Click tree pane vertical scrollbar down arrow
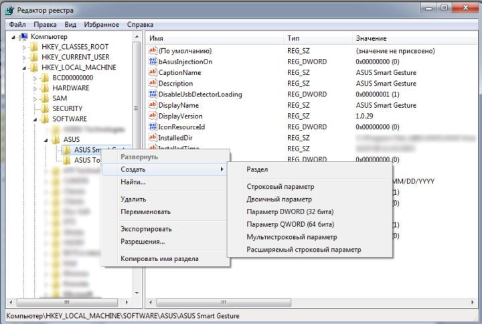Viewport: 482px width, 324px height. point(137,293)
